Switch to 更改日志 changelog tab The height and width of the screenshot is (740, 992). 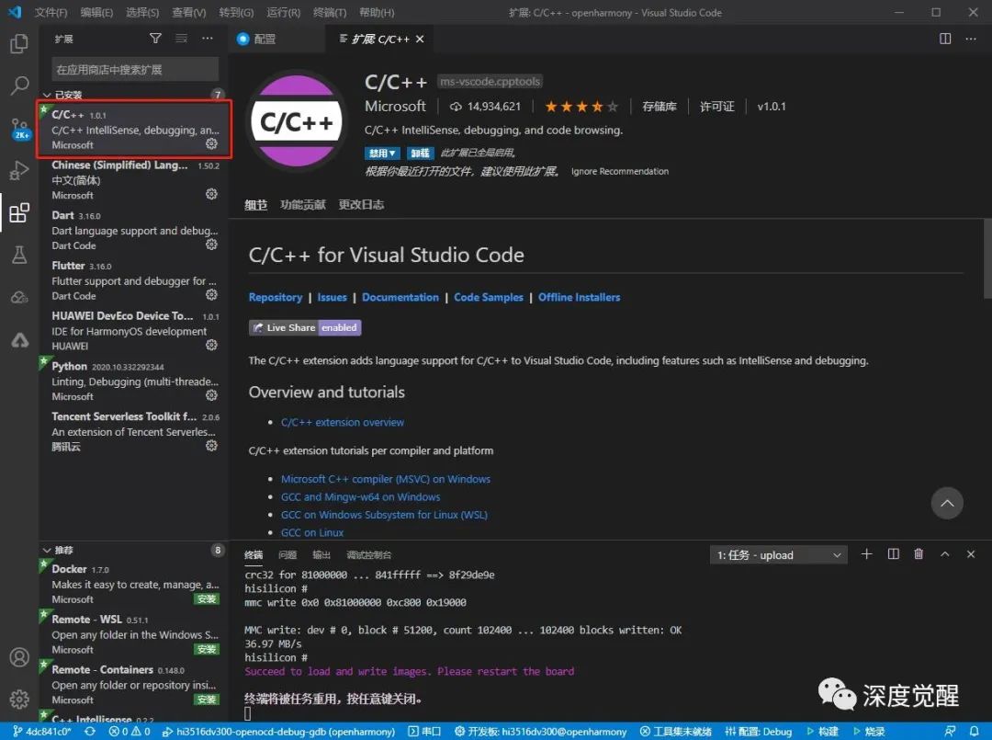[361, 204]
